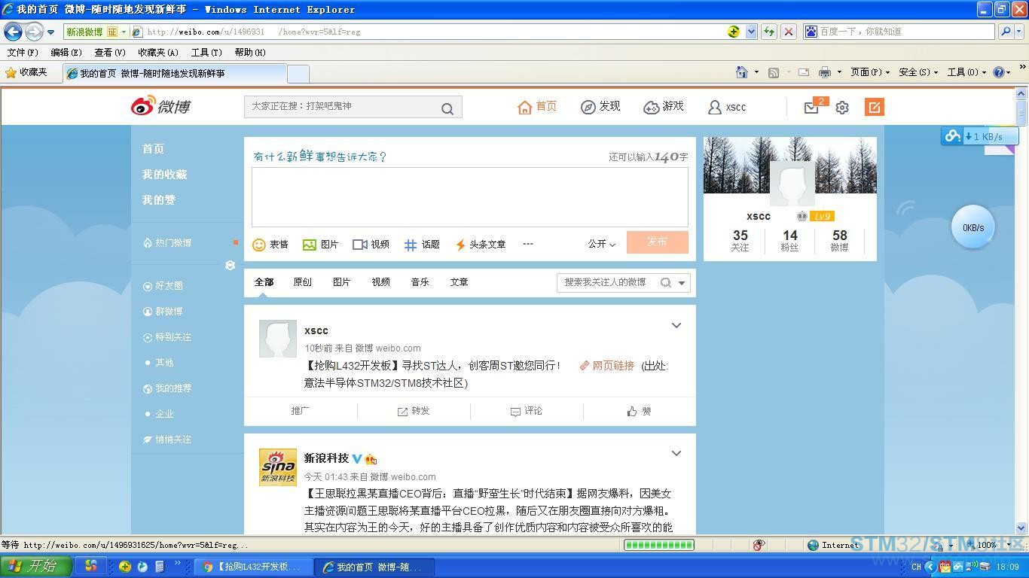Screen dimensions: 1029x578
Task: Click inside the new post text area
Action: 470,197
